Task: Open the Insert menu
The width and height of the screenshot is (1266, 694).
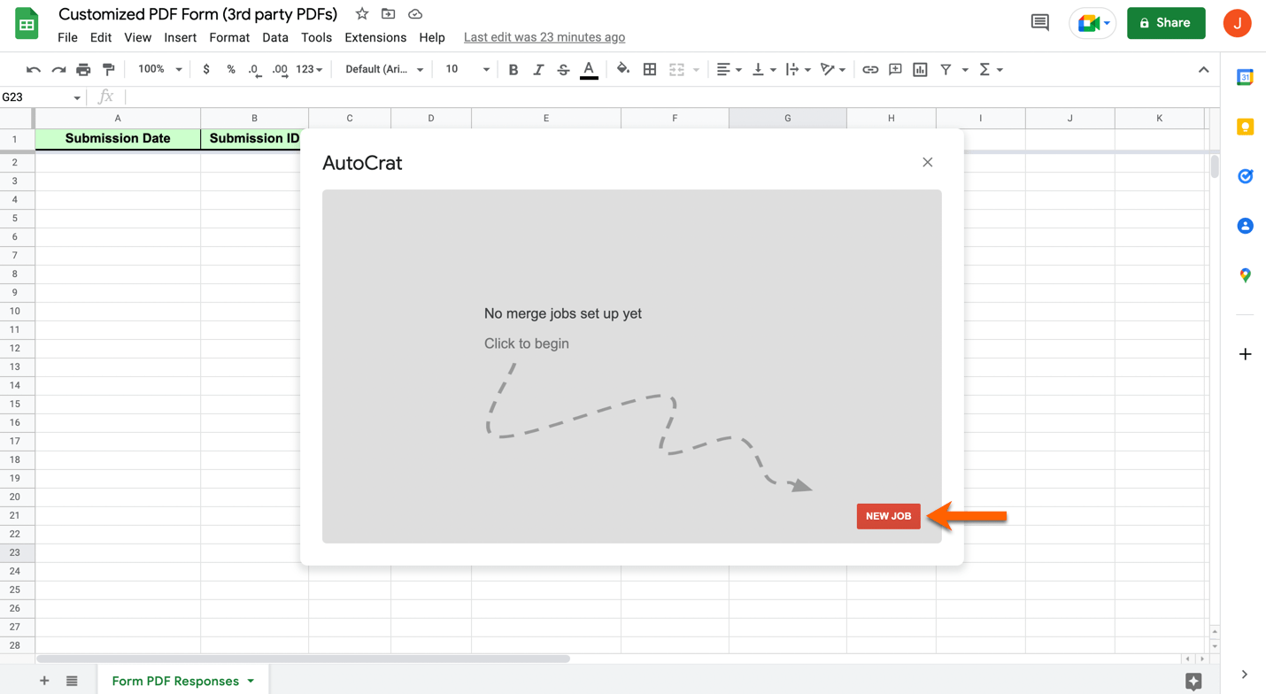Action: click(180, 37)
